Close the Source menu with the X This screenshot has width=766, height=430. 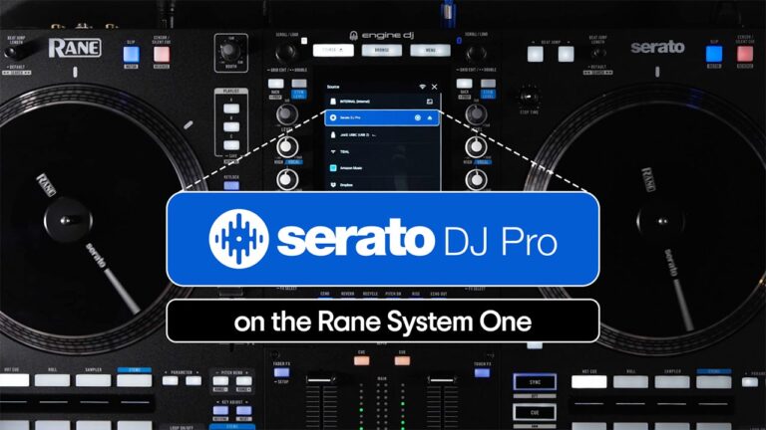tap(434, 87)
